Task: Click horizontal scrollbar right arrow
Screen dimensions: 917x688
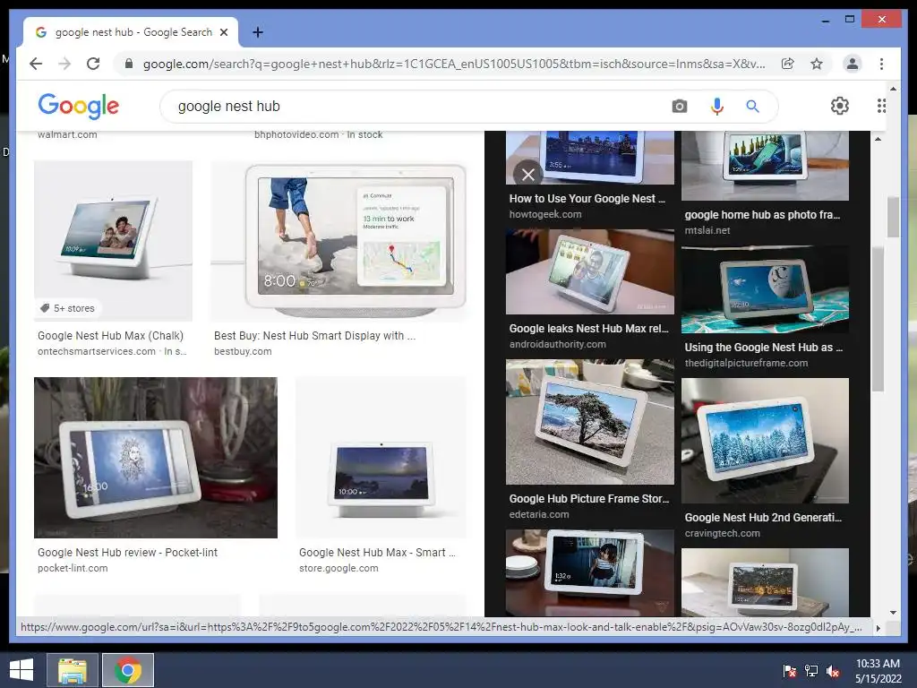Action: point(878,628)
